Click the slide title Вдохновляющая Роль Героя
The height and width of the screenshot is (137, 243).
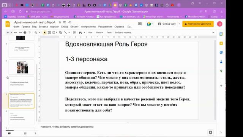pos(106,44)
